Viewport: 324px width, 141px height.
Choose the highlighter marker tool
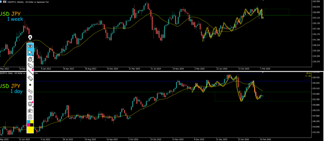coord(30,66)
